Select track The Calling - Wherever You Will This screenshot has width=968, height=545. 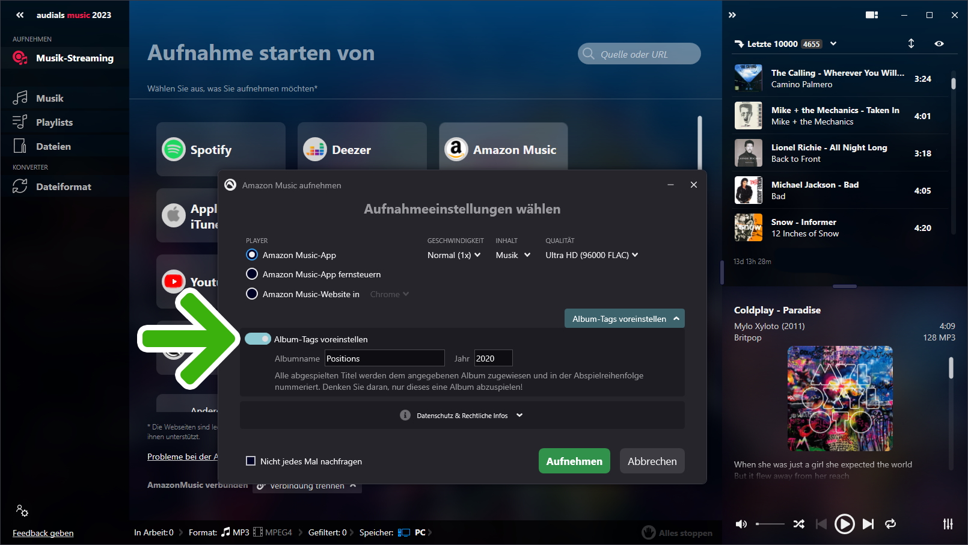[840, 78]
